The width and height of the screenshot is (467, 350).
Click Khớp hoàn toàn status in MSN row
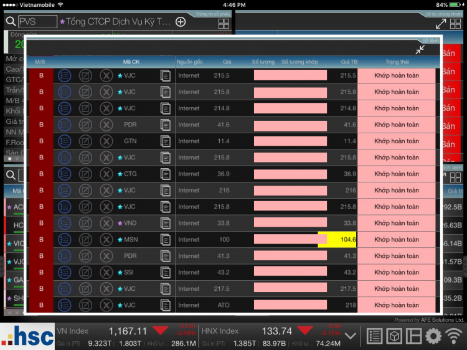[x=397, y=240]
